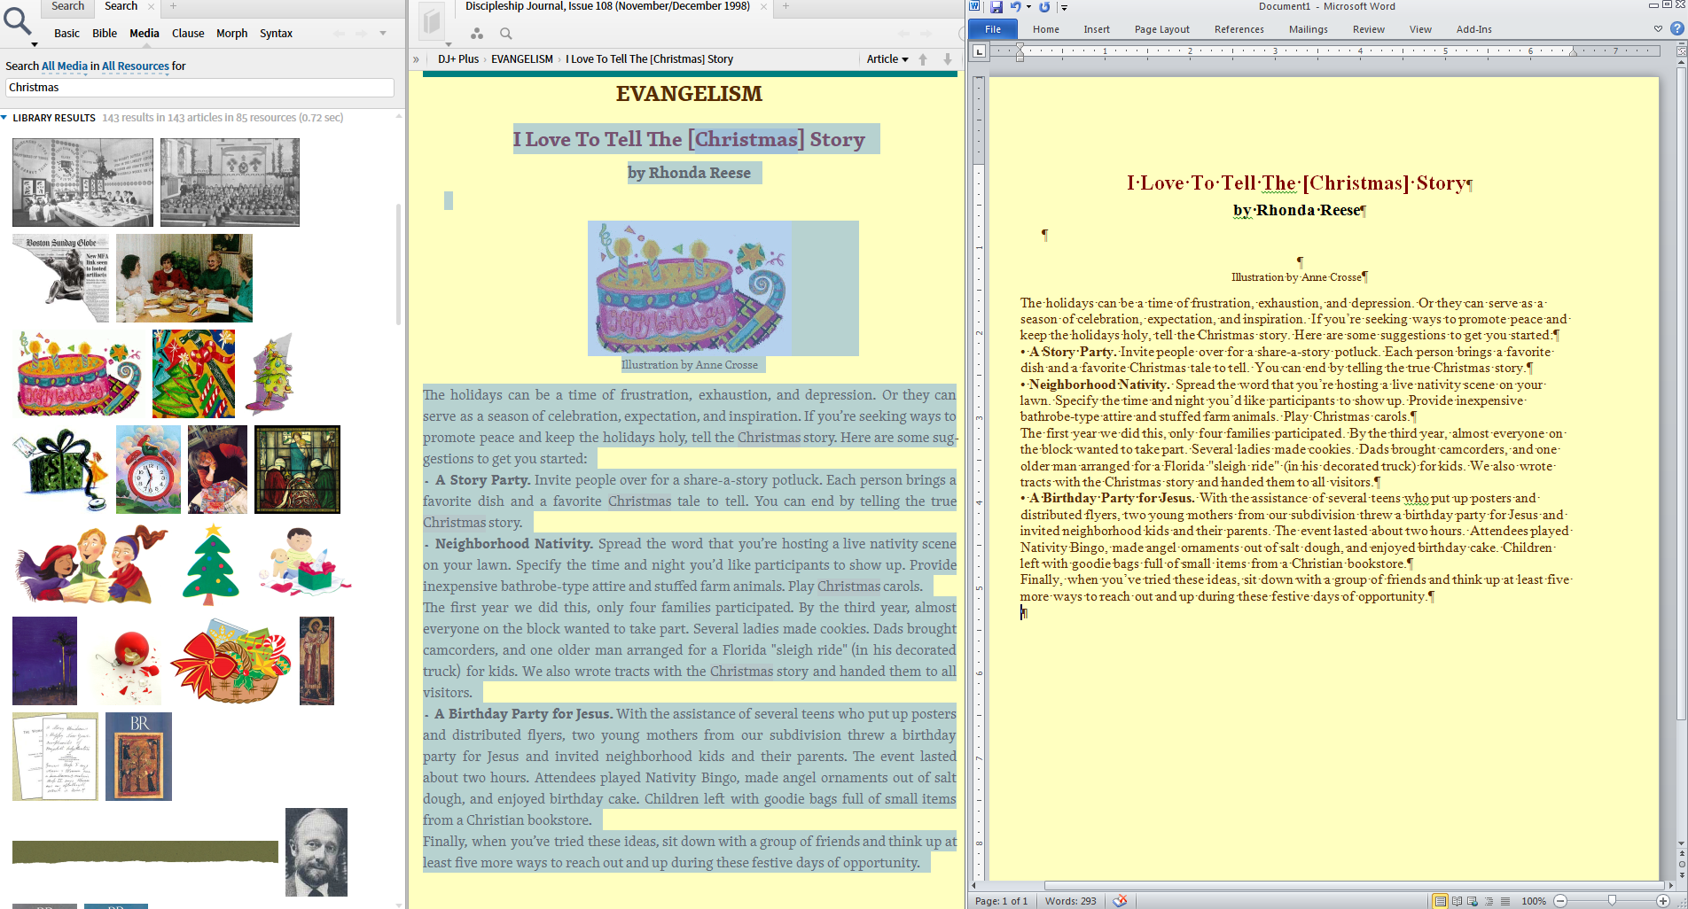Switch to Print Layout view
Image resolution: width=1688 pixels, height=909 pixels.
pyautogui.click(x=1441, y=901)
